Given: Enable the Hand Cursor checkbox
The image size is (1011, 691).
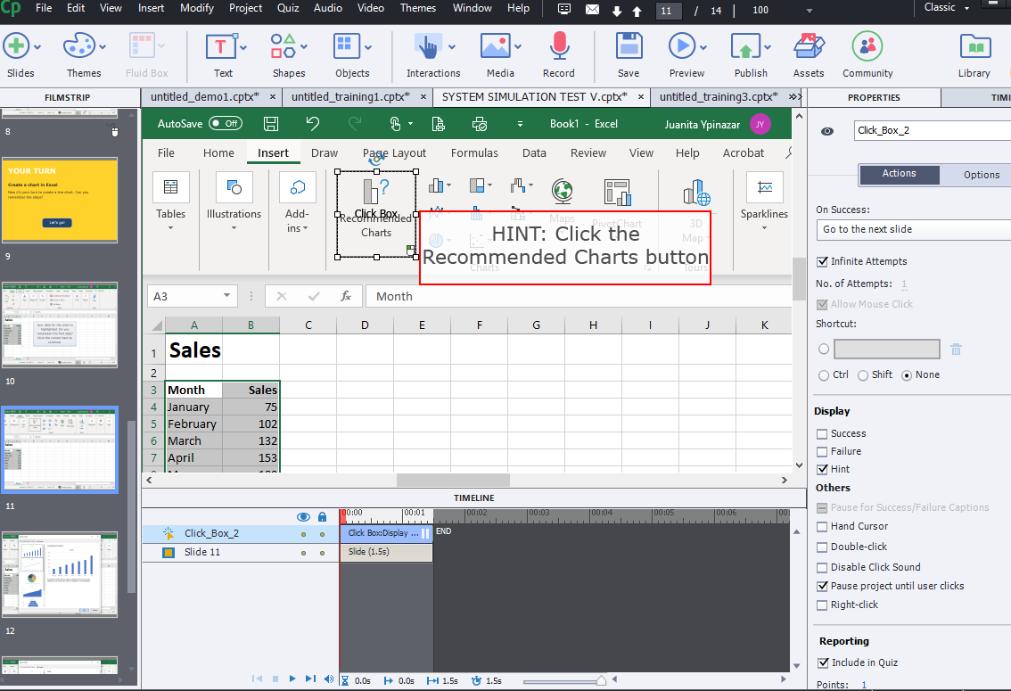Looking at the screenshot, I should pos(823,526).
